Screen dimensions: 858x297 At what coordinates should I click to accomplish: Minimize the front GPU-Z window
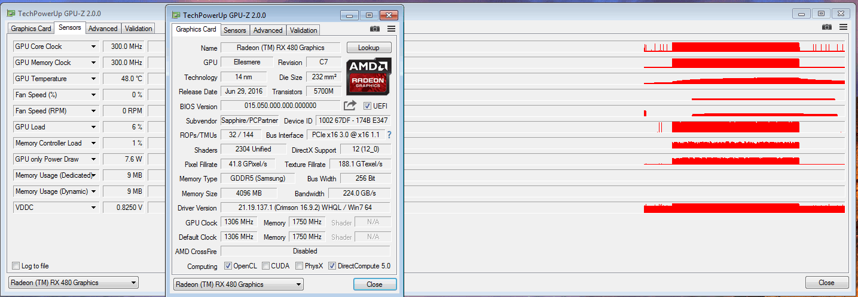(350, 15)
